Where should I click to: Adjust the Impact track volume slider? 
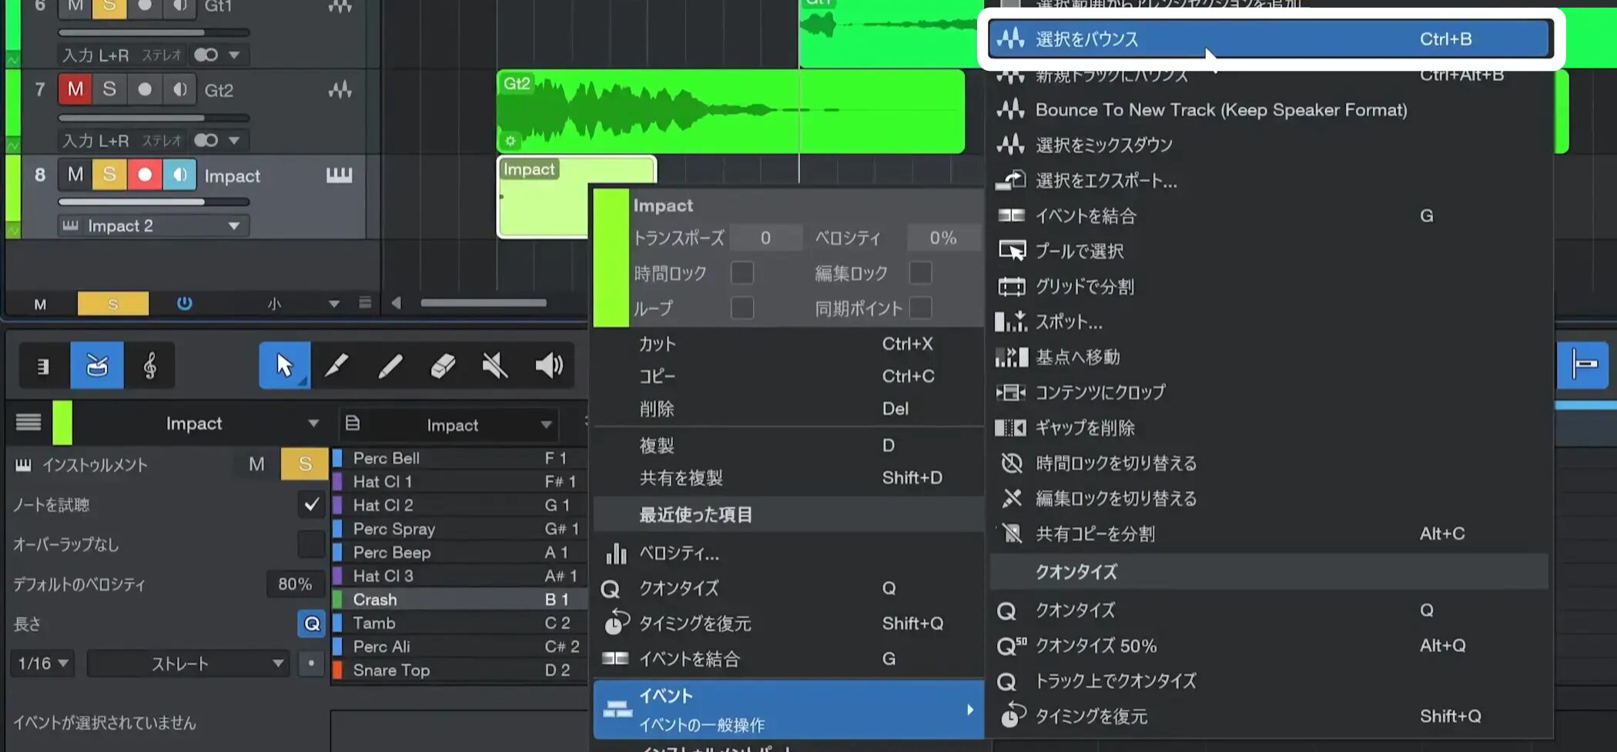coord(153,202)
